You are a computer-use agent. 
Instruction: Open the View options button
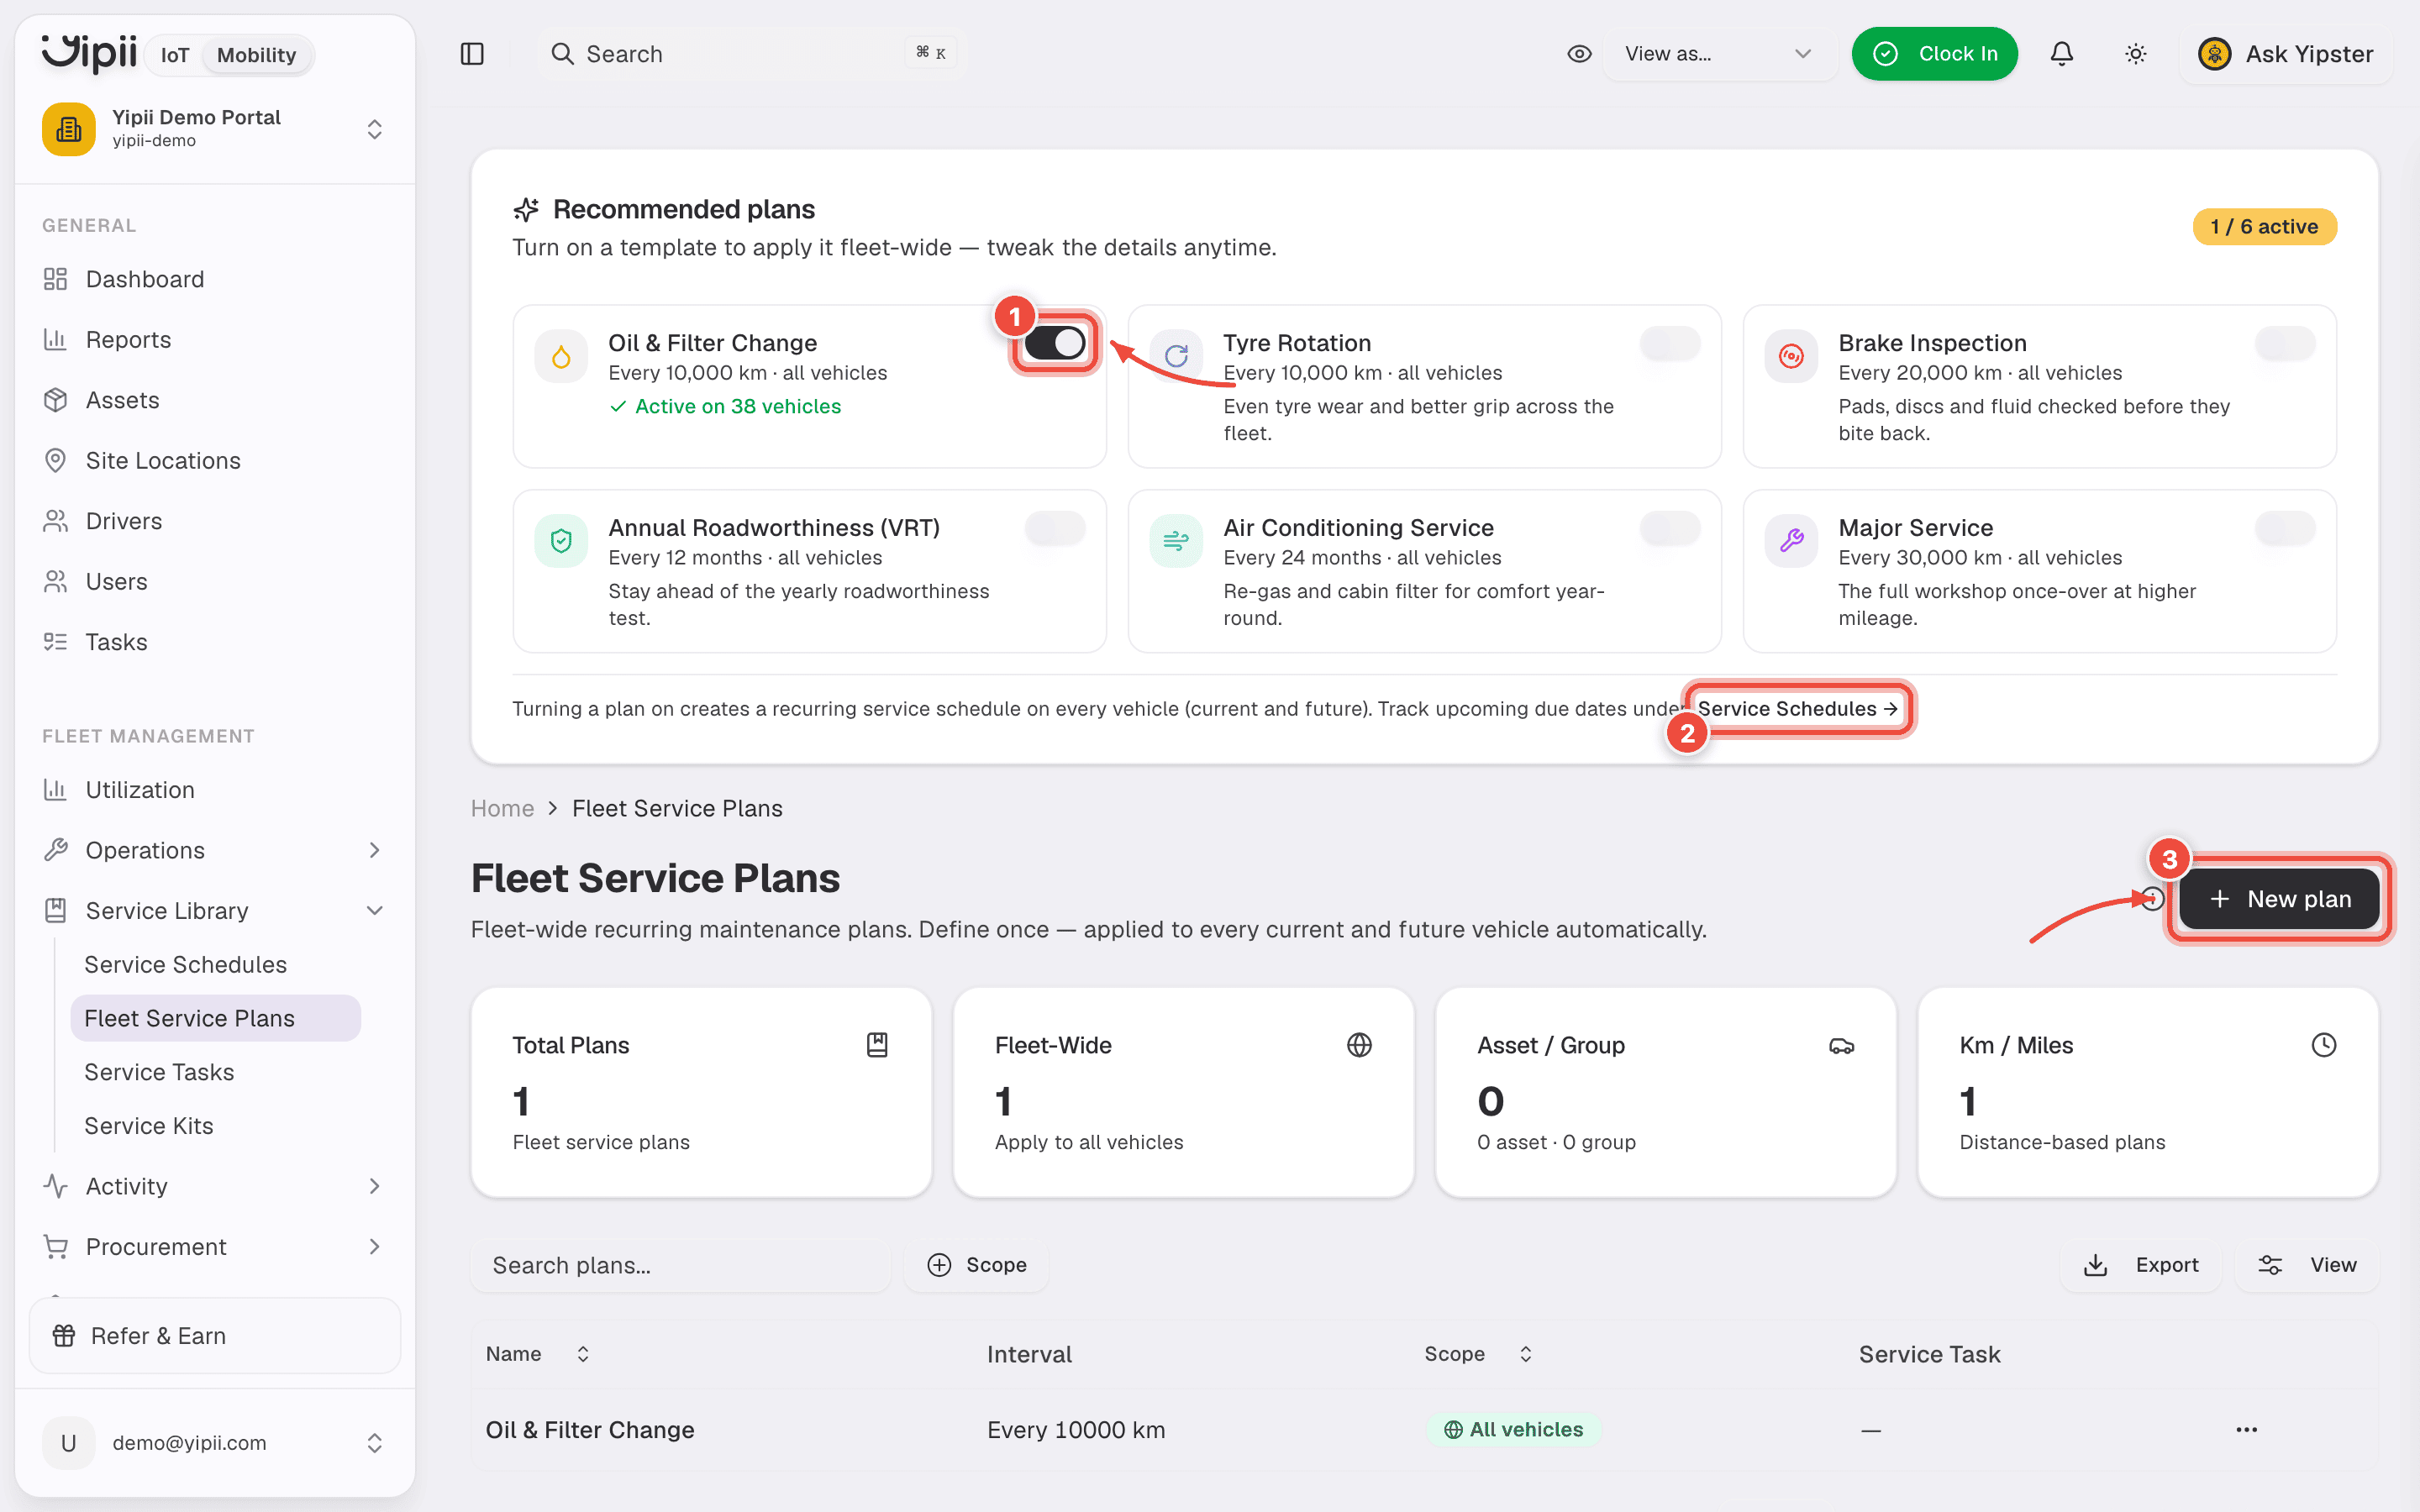(2307, 1265)
